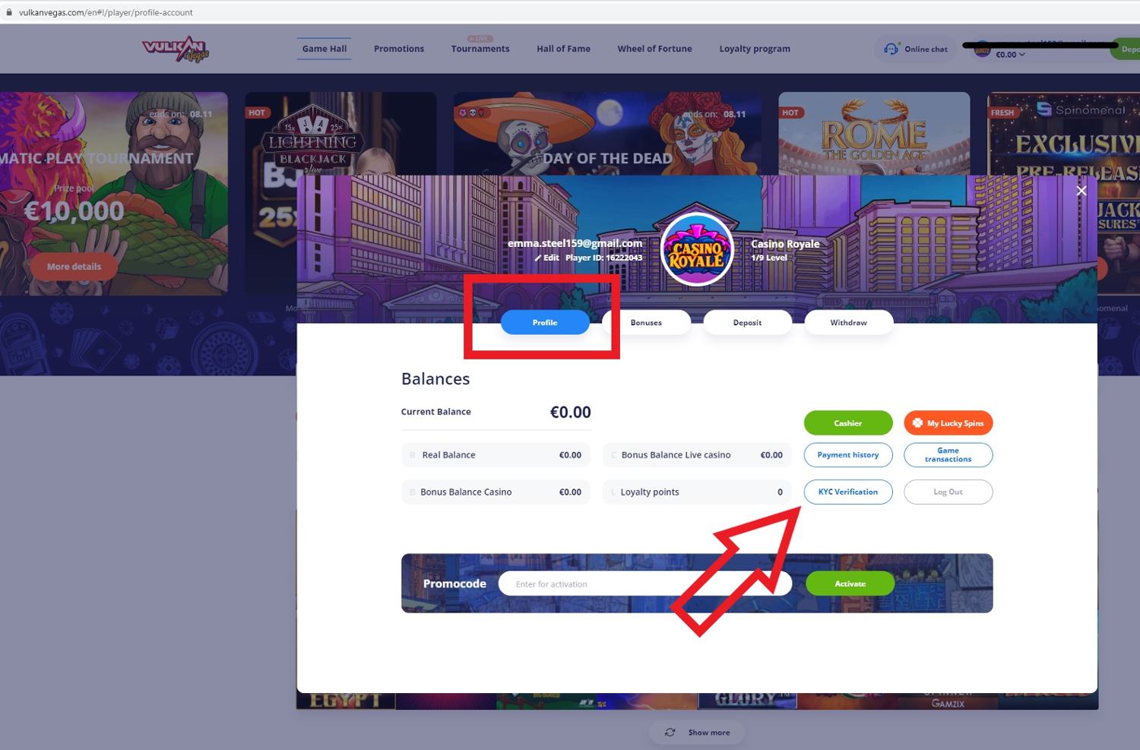Close the profile popup with X
The height and width of the screenshot is (750, 1140).
[x=1081, y=191]
